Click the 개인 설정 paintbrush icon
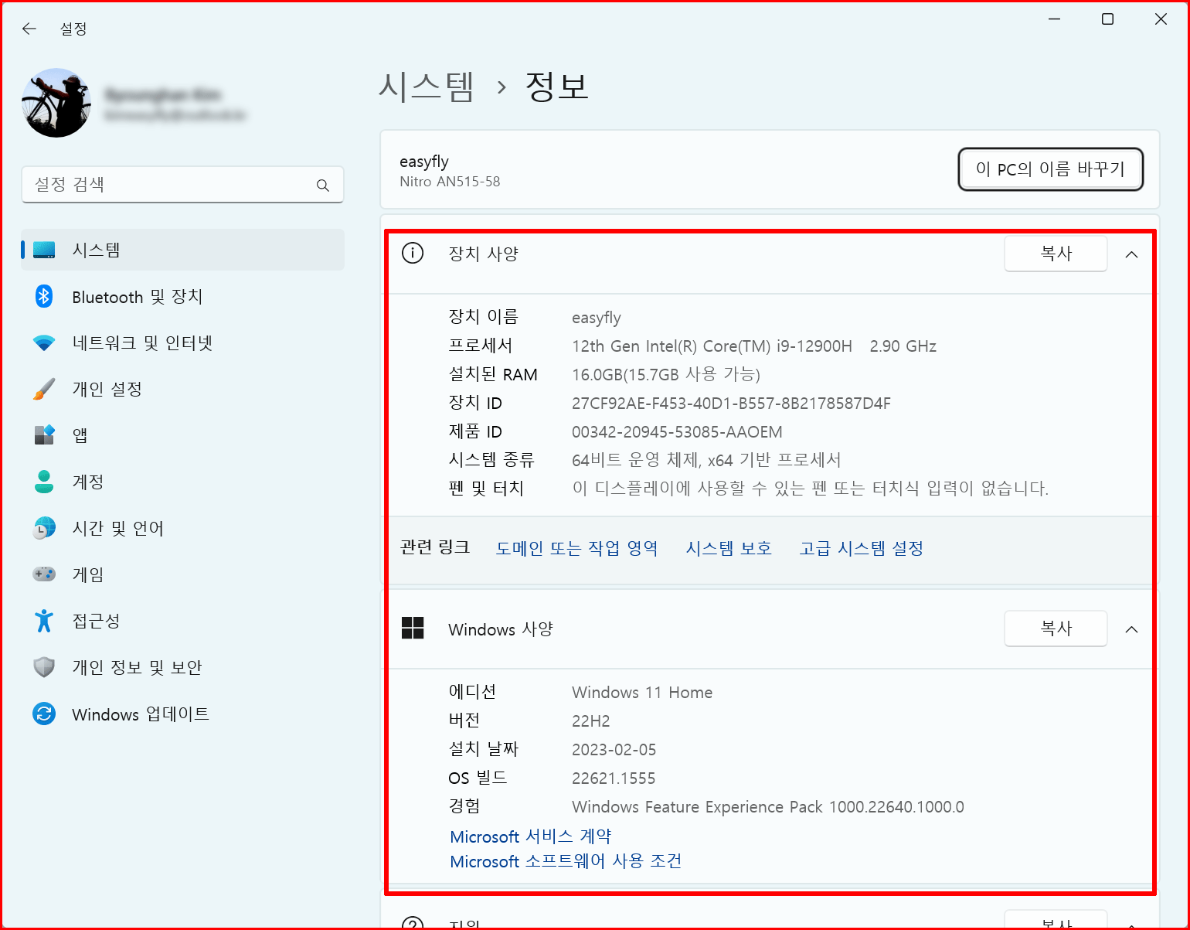The width and height of the screenshot is (1190, 930). pos(44,389)
